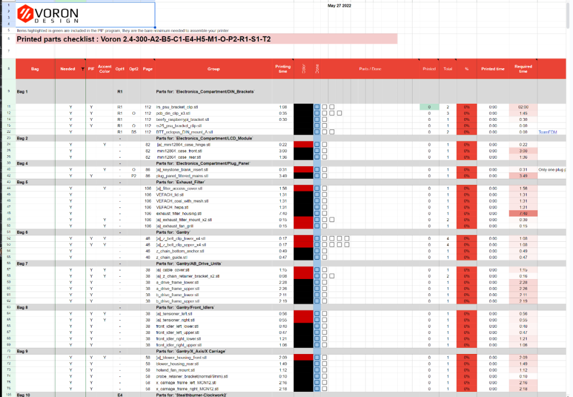Select row 70 header for Bag 9

coord(9,351)
